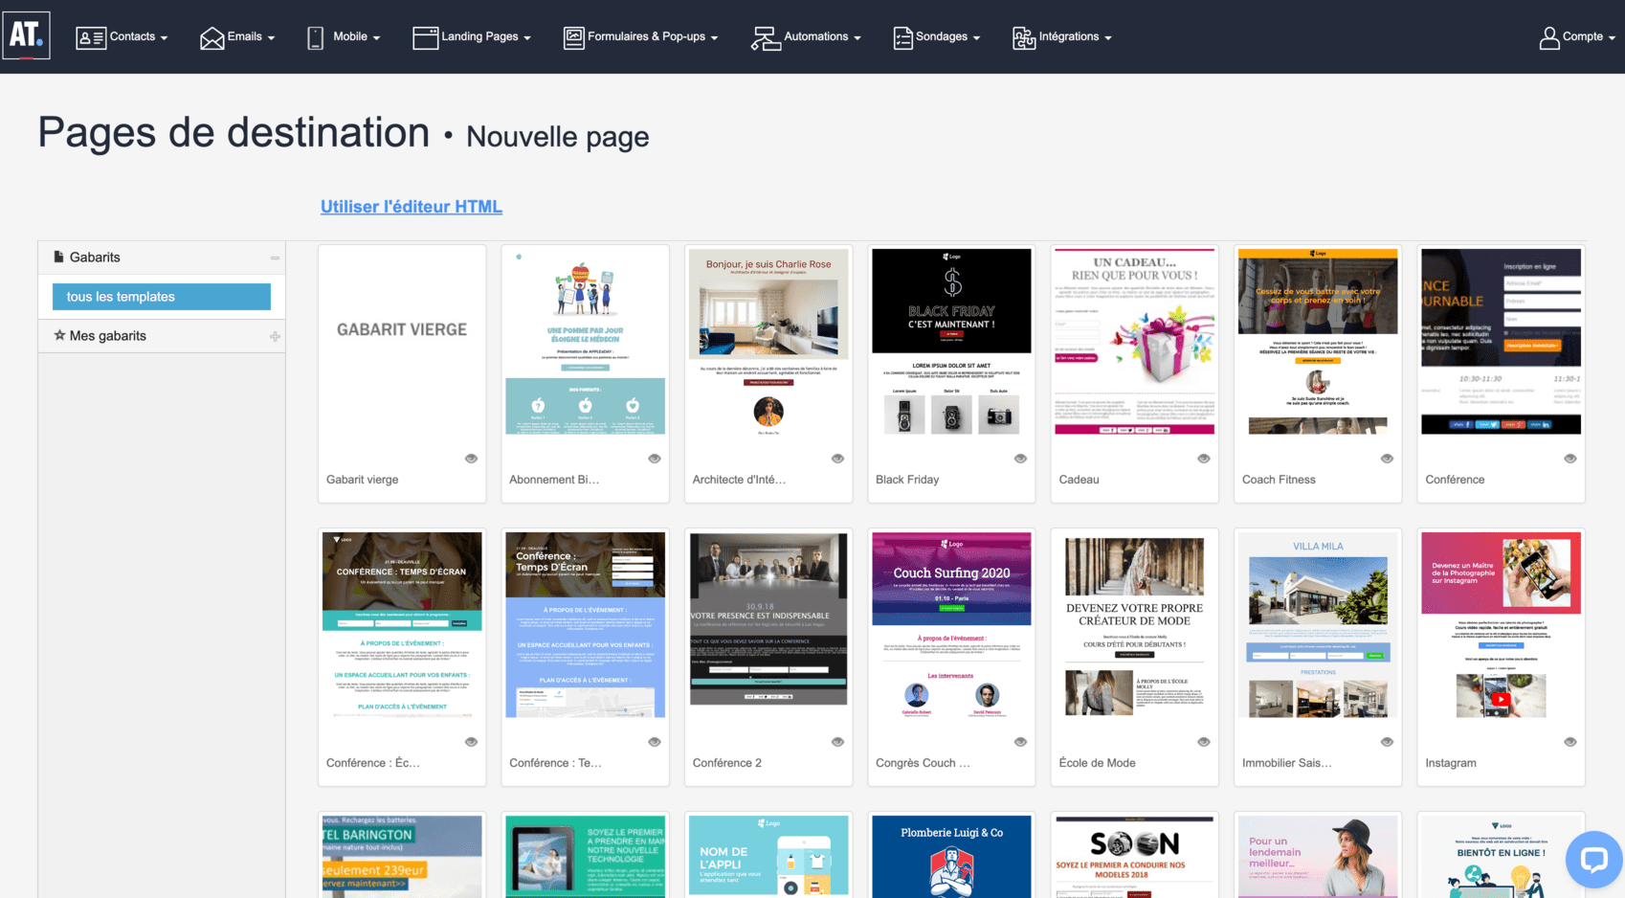Choose the Architecte d'Inté… template thumbnail
The width and height of the screenshot is (1625, 898).
(x=768, y=342)
